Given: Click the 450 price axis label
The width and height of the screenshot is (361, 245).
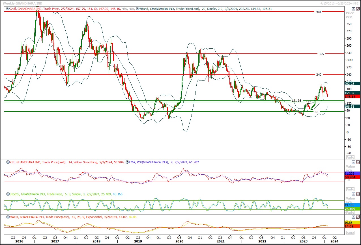Looking at the screenshot, I should point(349,24).
